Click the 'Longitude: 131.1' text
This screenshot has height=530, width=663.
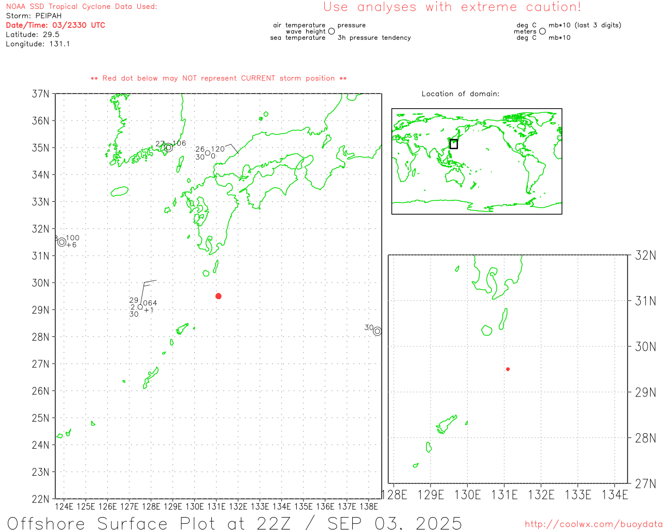[38, 44]
